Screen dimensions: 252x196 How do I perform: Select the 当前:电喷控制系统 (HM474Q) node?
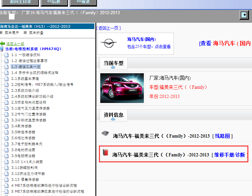(x=33, y=49)
